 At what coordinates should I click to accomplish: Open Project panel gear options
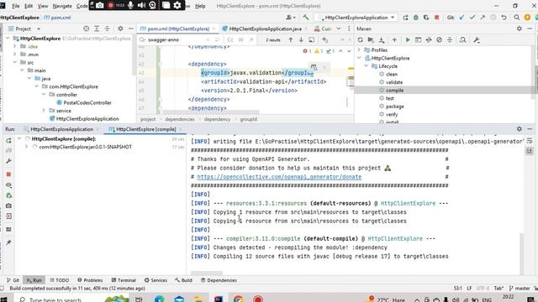(120, 29)
